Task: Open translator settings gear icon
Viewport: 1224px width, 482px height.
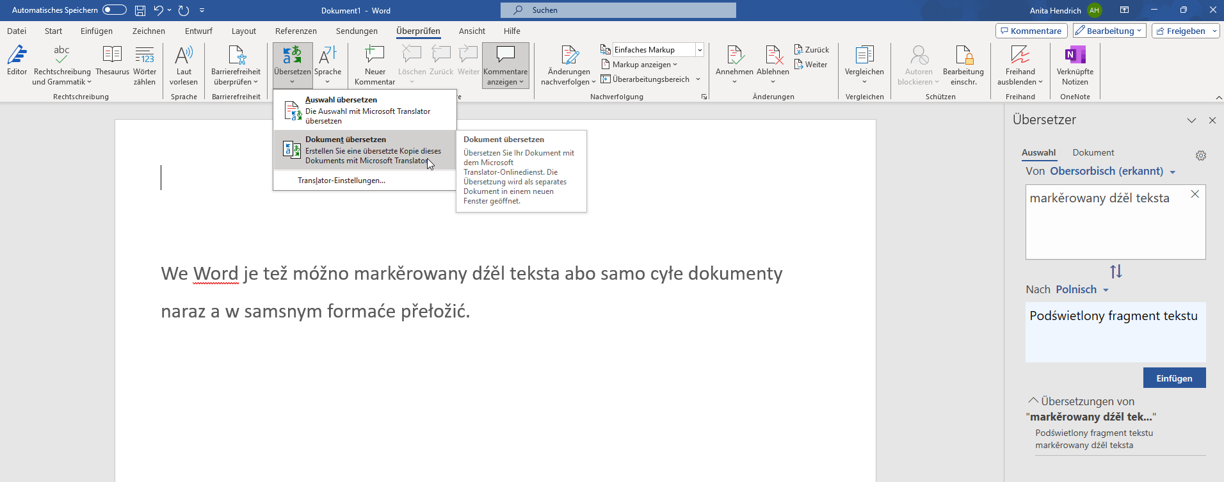Action: point(1201,156)
